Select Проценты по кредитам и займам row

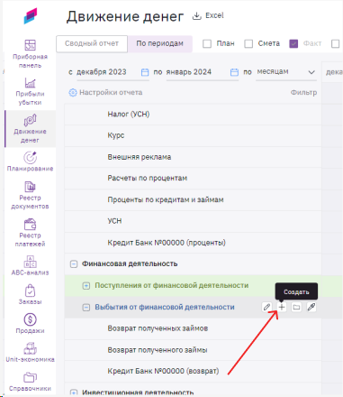point(193,199)
